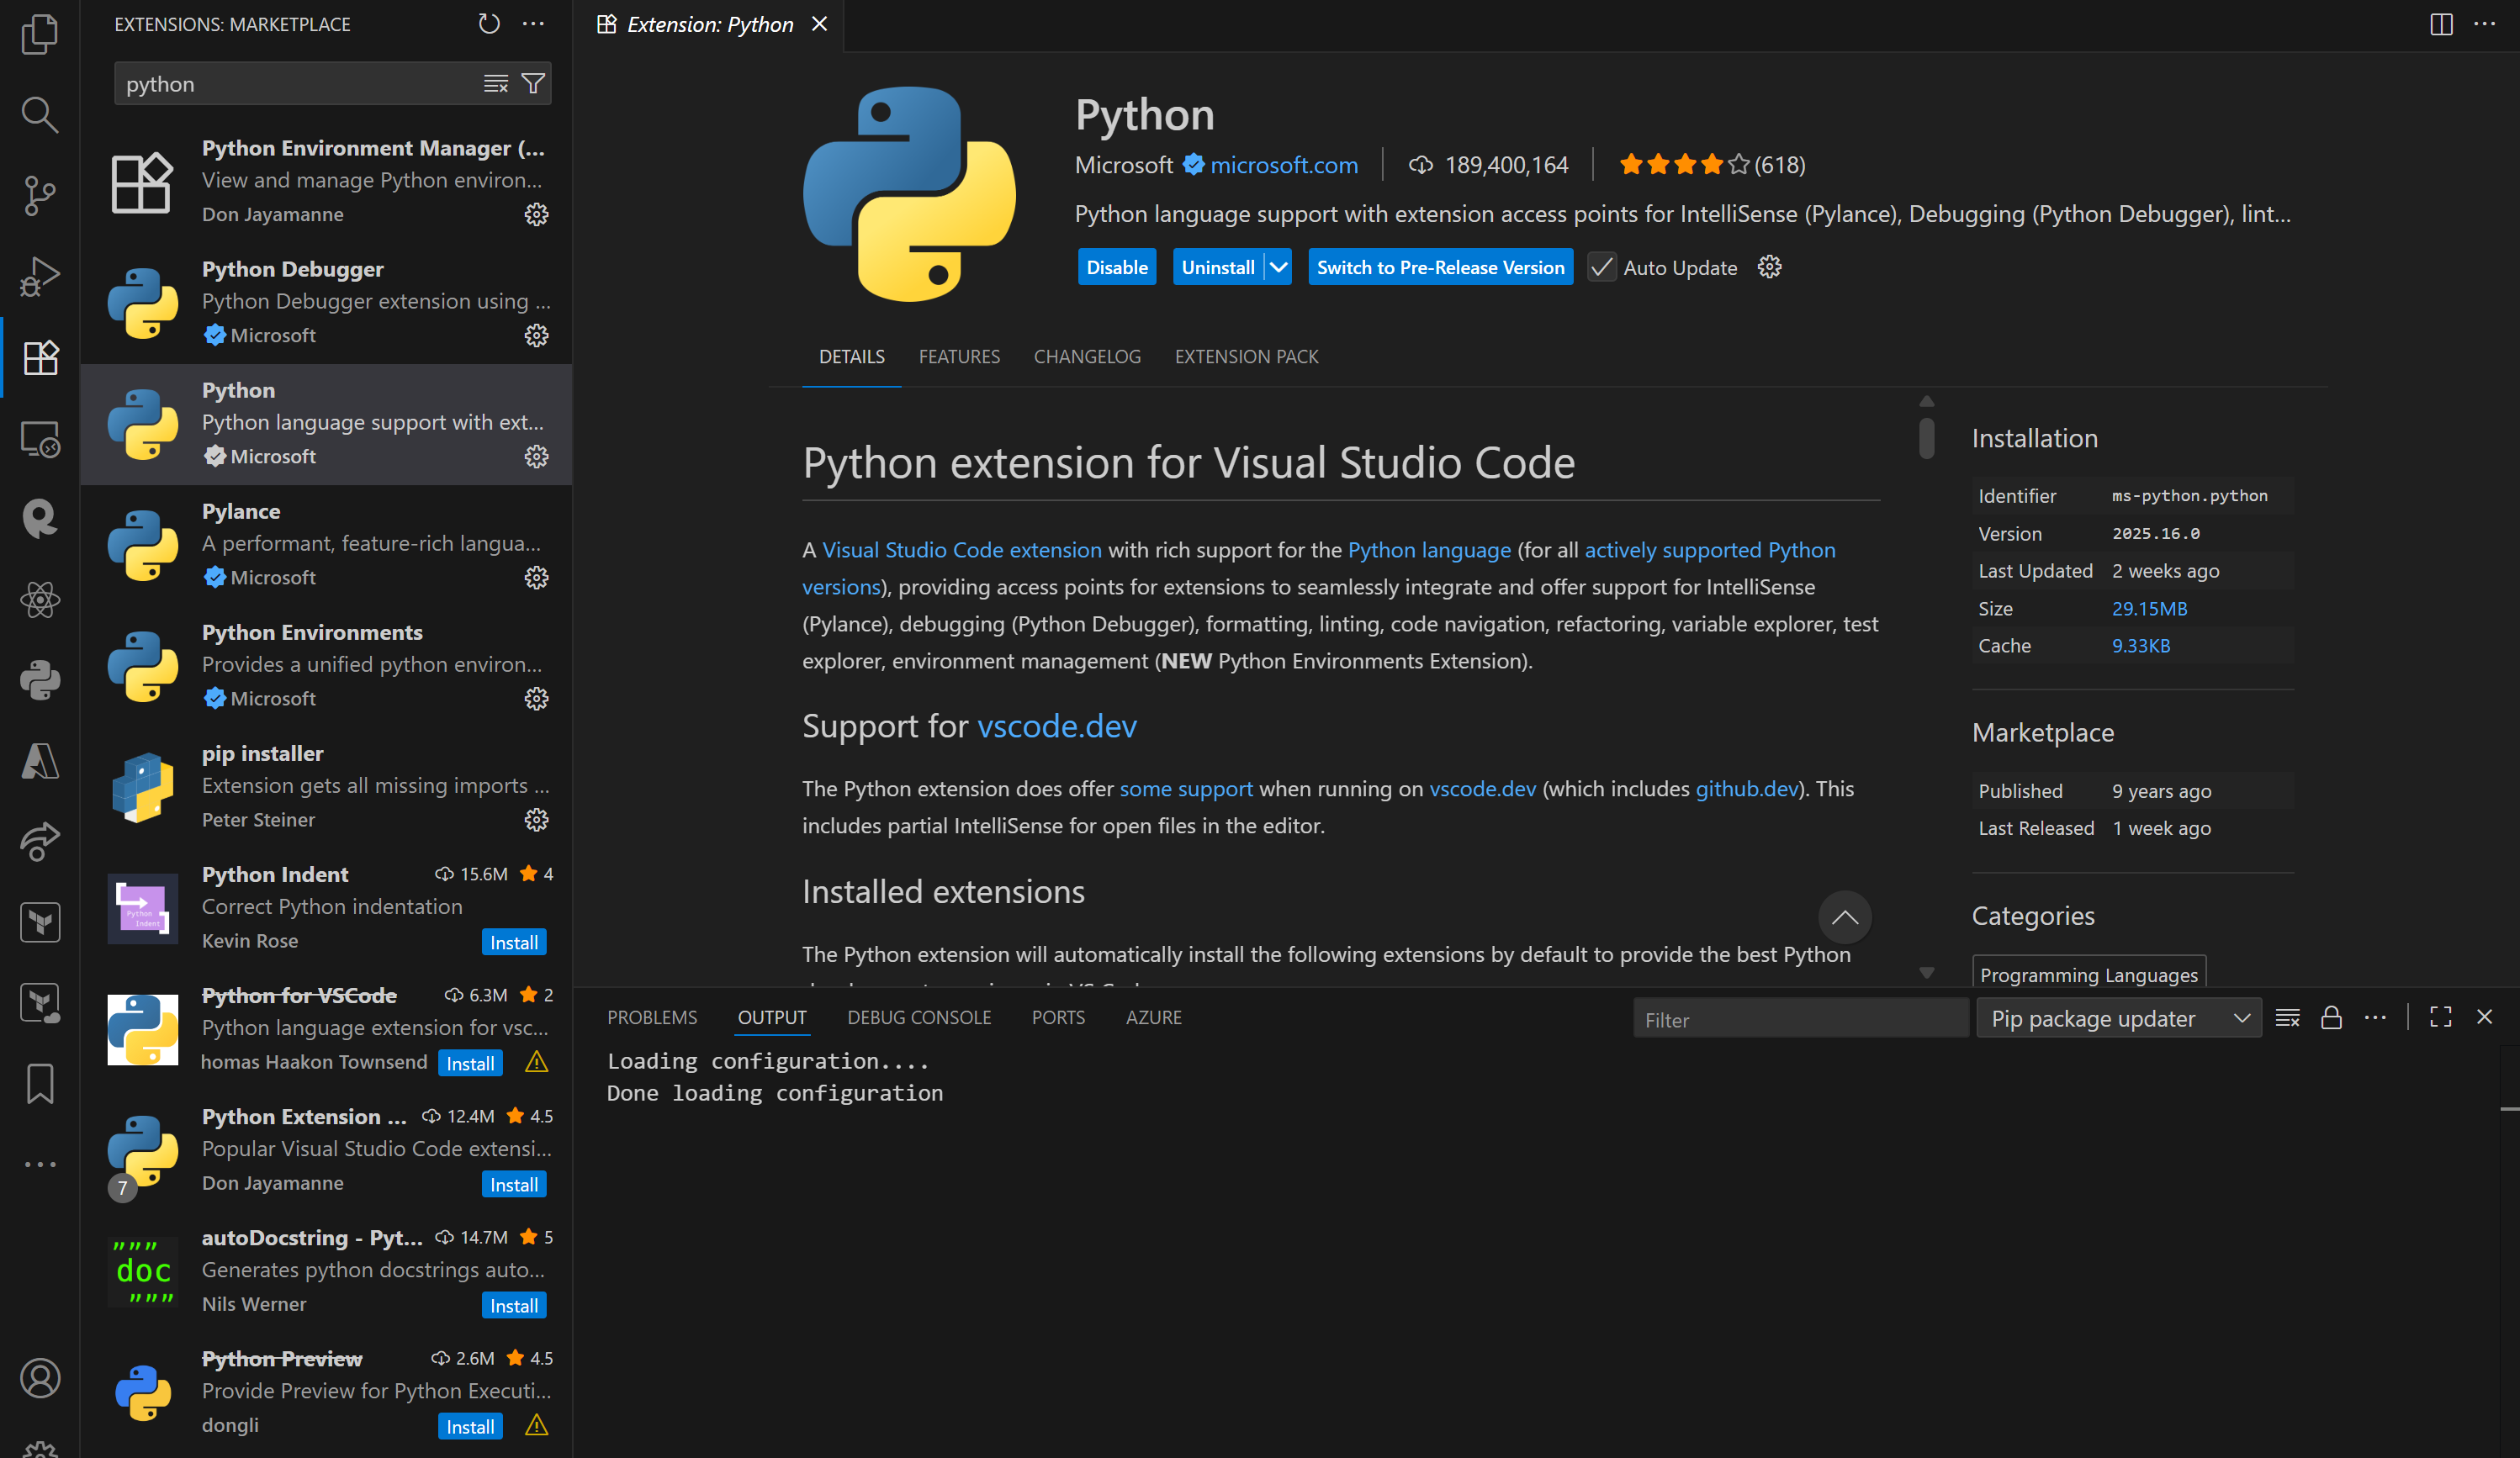Open the Source Control view
Viewport: 2520px width, 1458px height.
(39, 195)
